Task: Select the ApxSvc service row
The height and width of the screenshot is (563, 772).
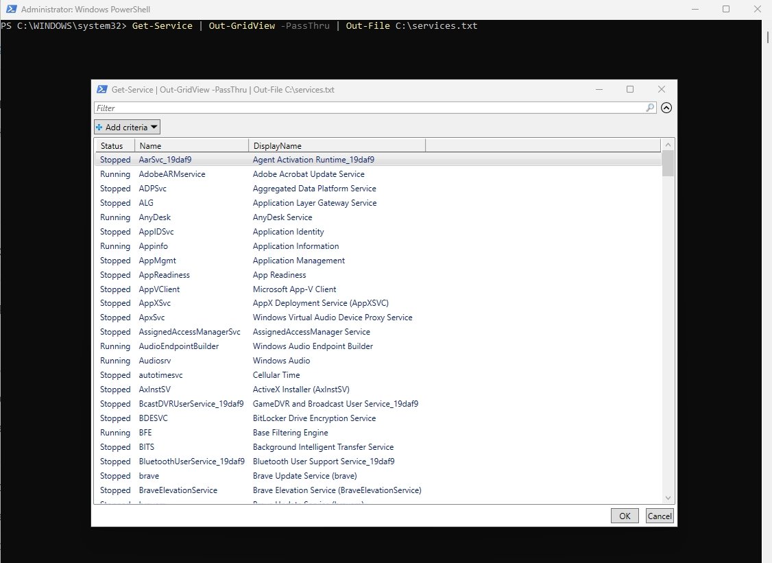Action: click(x=378, y=318)
